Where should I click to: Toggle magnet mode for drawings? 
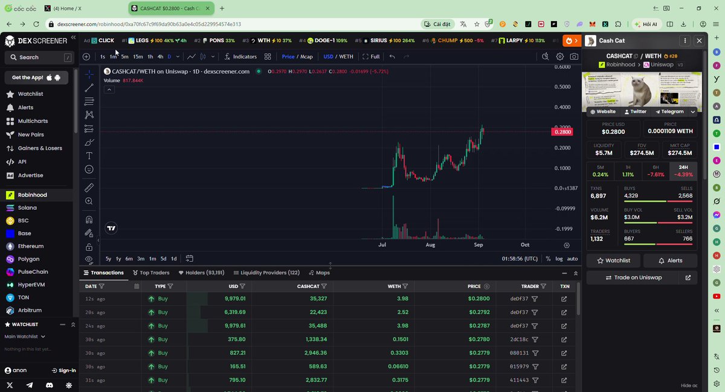pos(89,220)
